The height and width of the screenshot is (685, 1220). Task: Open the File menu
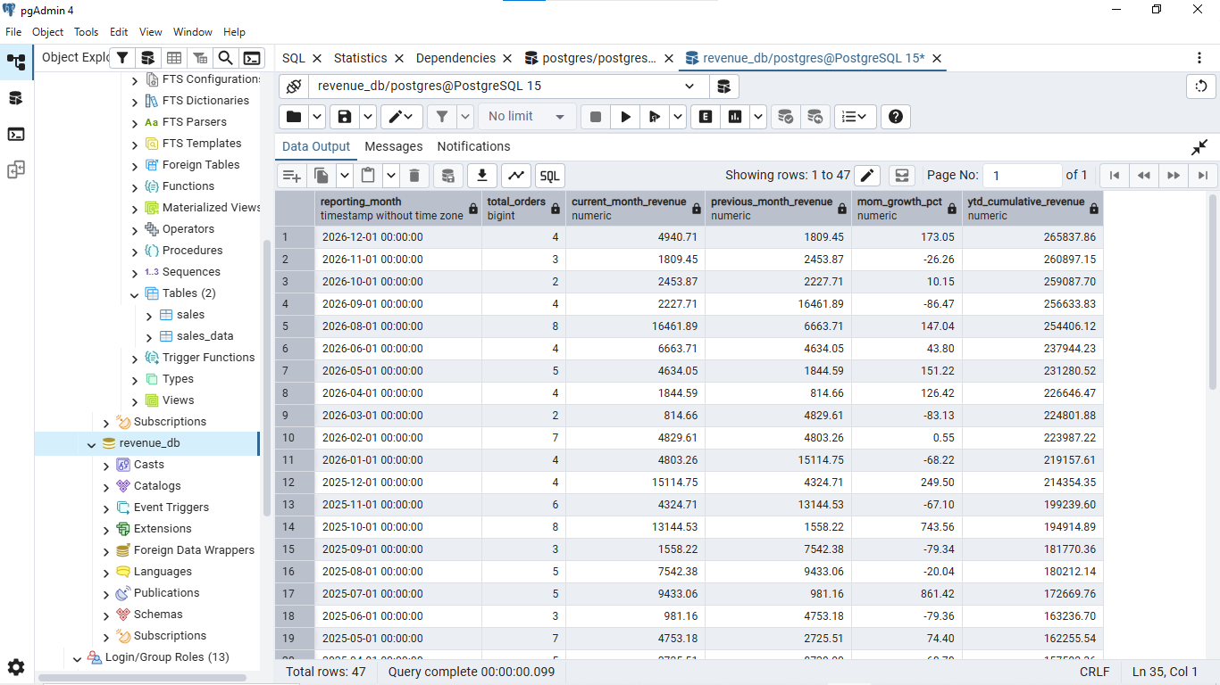(x=13, y=32)
